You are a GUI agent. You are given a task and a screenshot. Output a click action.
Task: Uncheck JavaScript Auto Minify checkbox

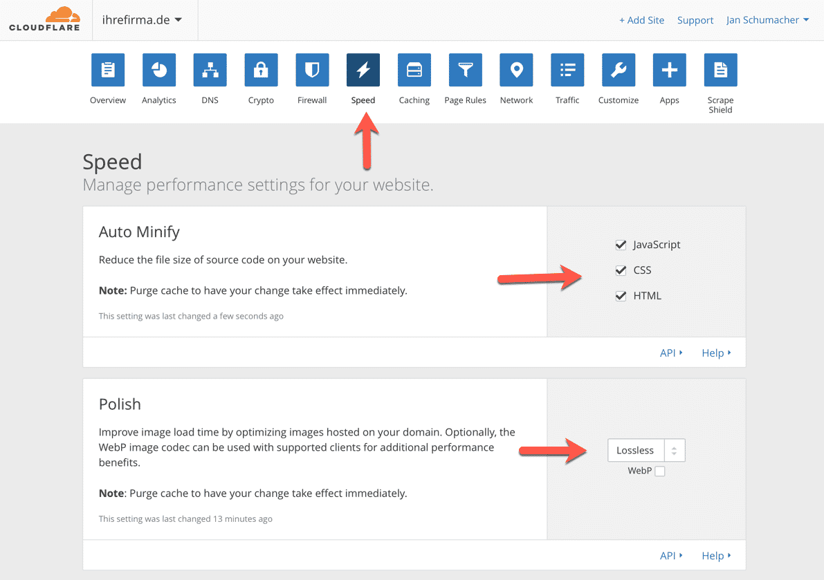tap(621, 245)
